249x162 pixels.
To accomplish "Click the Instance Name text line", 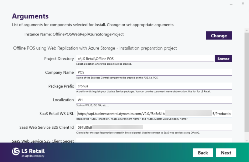I will click(74, 34).
